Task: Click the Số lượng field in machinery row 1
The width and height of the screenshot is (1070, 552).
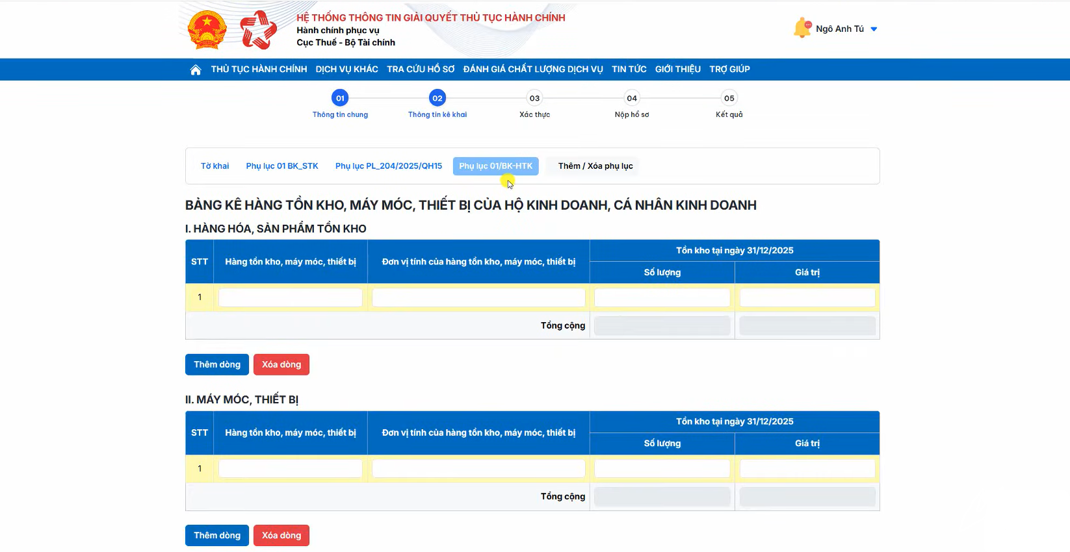Action: click(662, 469)
